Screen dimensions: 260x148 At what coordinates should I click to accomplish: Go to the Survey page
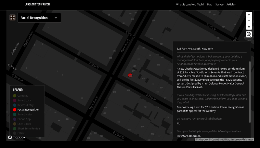219,5
